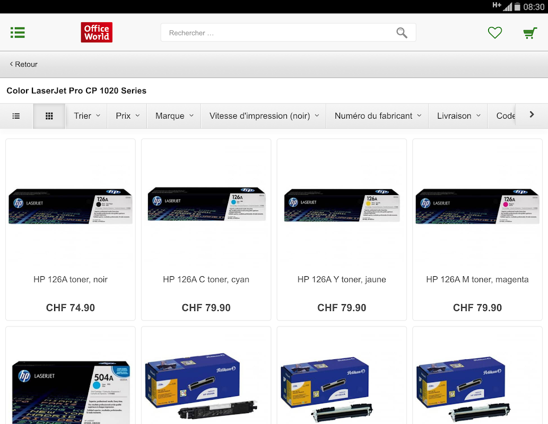Tap the battery status icon
This screenshot has height=424, width=548.
[x=517, y=7]
